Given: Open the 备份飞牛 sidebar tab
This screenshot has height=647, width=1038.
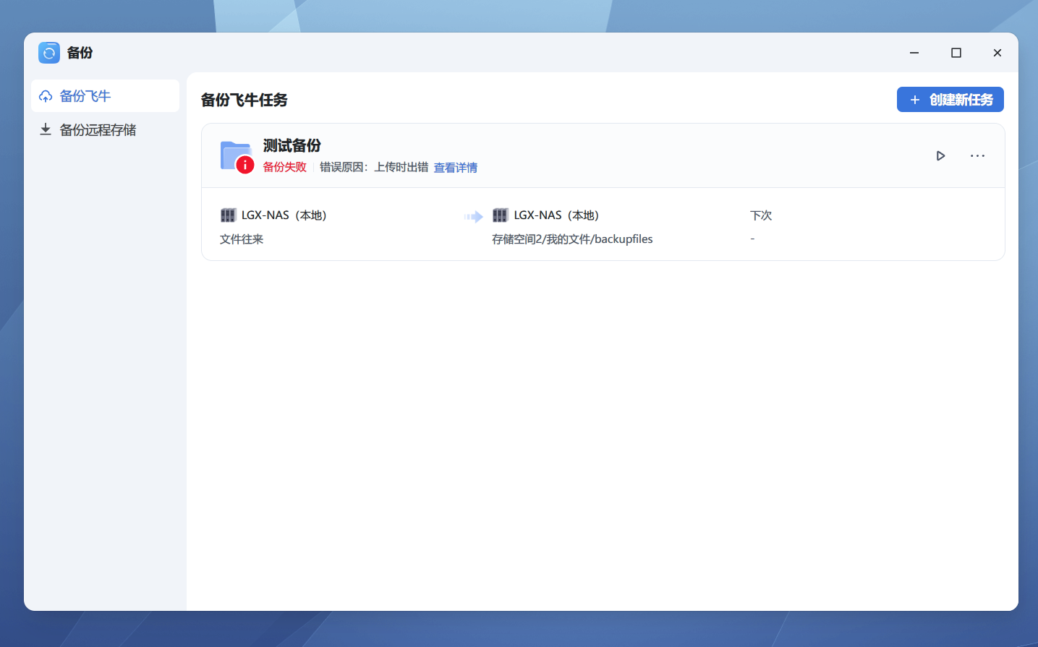Looking at the screenshot, I should pyautogui.click(x=105, y=96).
